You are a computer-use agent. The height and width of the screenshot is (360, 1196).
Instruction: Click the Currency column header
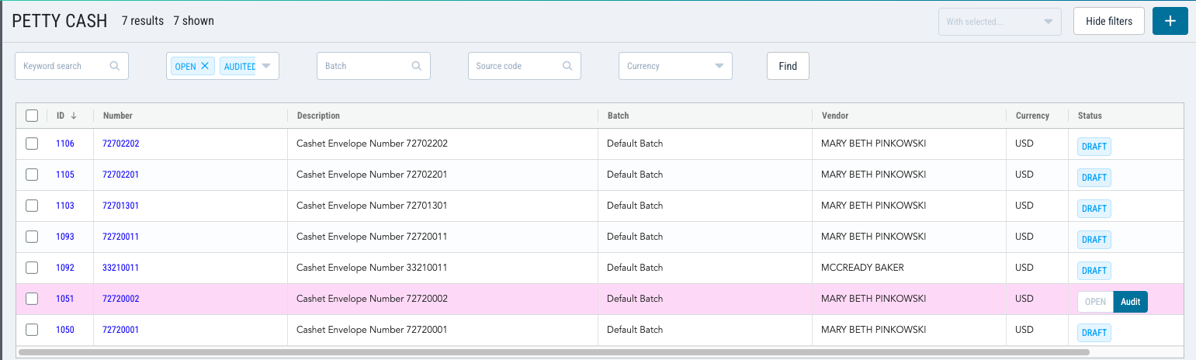pyautogui.click(x=1032, y=116)
